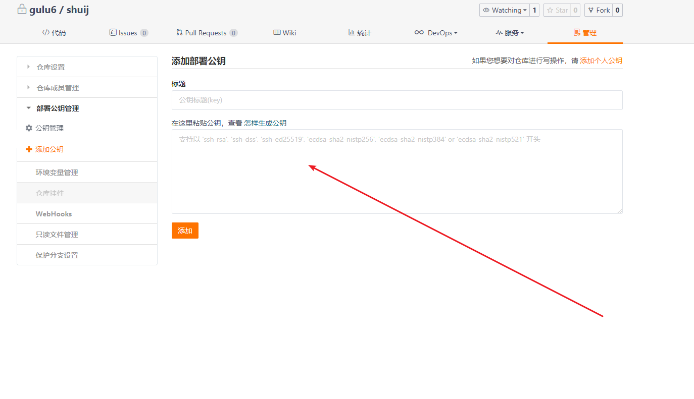Click the 标题 field label
The image size is (694, 399).
(x=179, y=84)
